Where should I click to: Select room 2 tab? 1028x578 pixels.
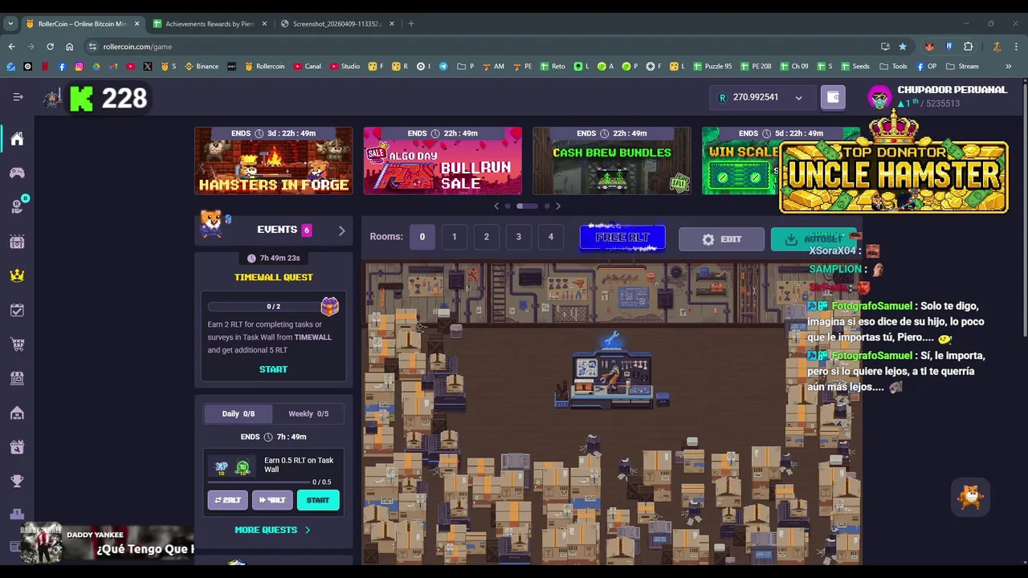pos(486,237)
